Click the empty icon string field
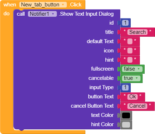This screenshot has height=134, width=155. click(x=130, y=51)
